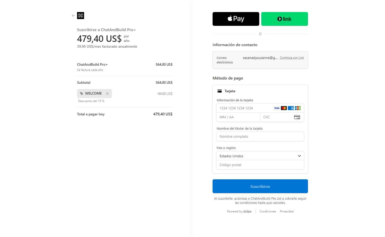Viewport: 385px width, 237px height.
Task: Focus the MM / AA expiry field
Action: tap(238, 117)
